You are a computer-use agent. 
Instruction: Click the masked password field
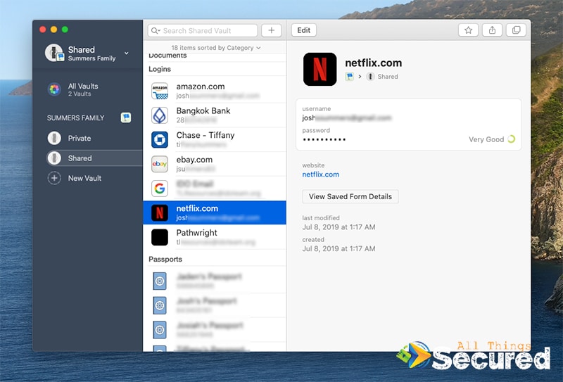click(324, 139)
